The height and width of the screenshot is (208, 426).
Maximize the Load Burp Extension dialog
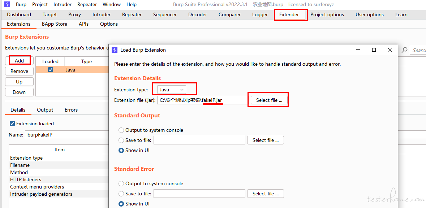[x=374, y=50]
